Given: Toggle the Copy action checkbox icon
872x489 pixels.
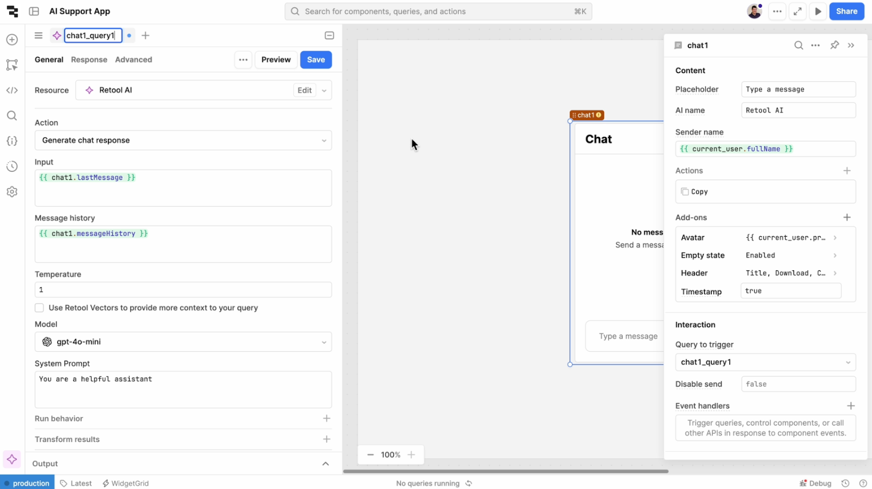Looking at the screenshot, I should click(685, 191).
